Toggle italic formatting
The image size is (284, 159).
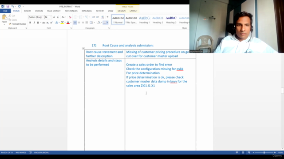[x=34, y=23]
